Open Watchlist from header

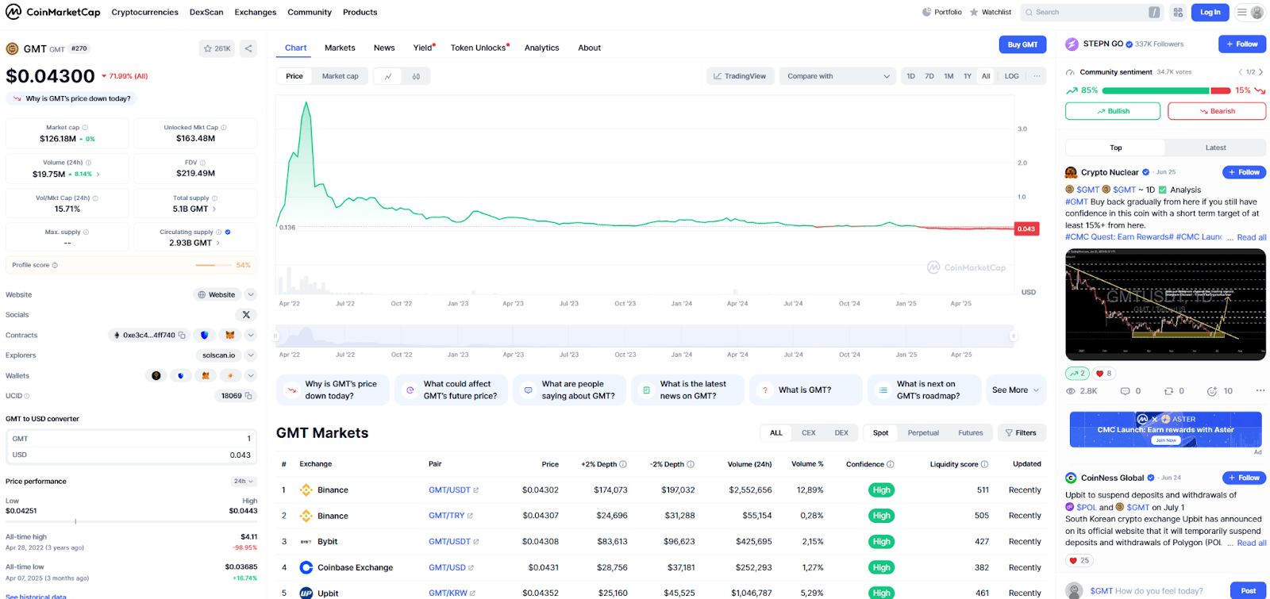991,12
